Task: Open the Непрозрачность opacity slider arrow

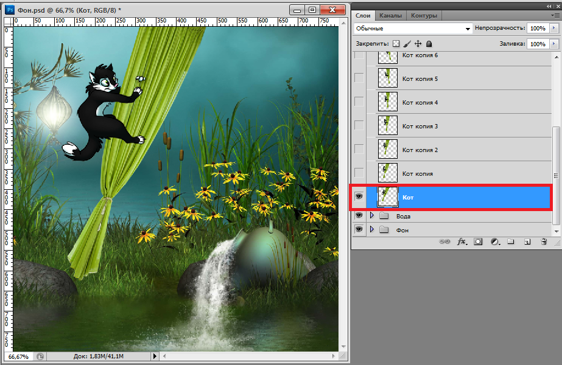Action: coord(554,28)
